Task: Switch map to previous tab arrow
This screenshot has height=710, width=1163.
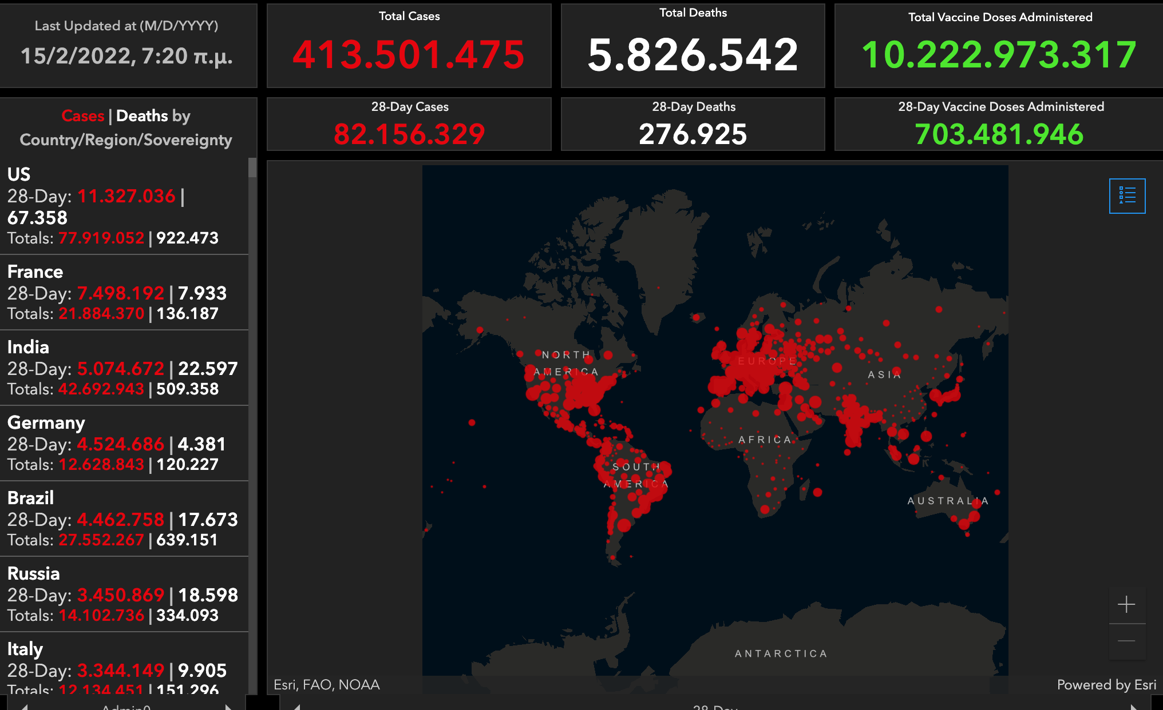Action: (x=297, y=707)
